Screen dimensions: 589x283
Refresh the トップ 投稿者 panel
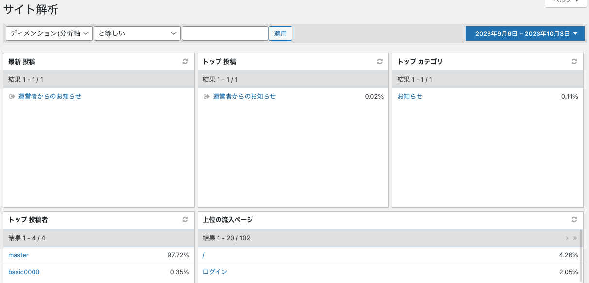coord(185,220)
